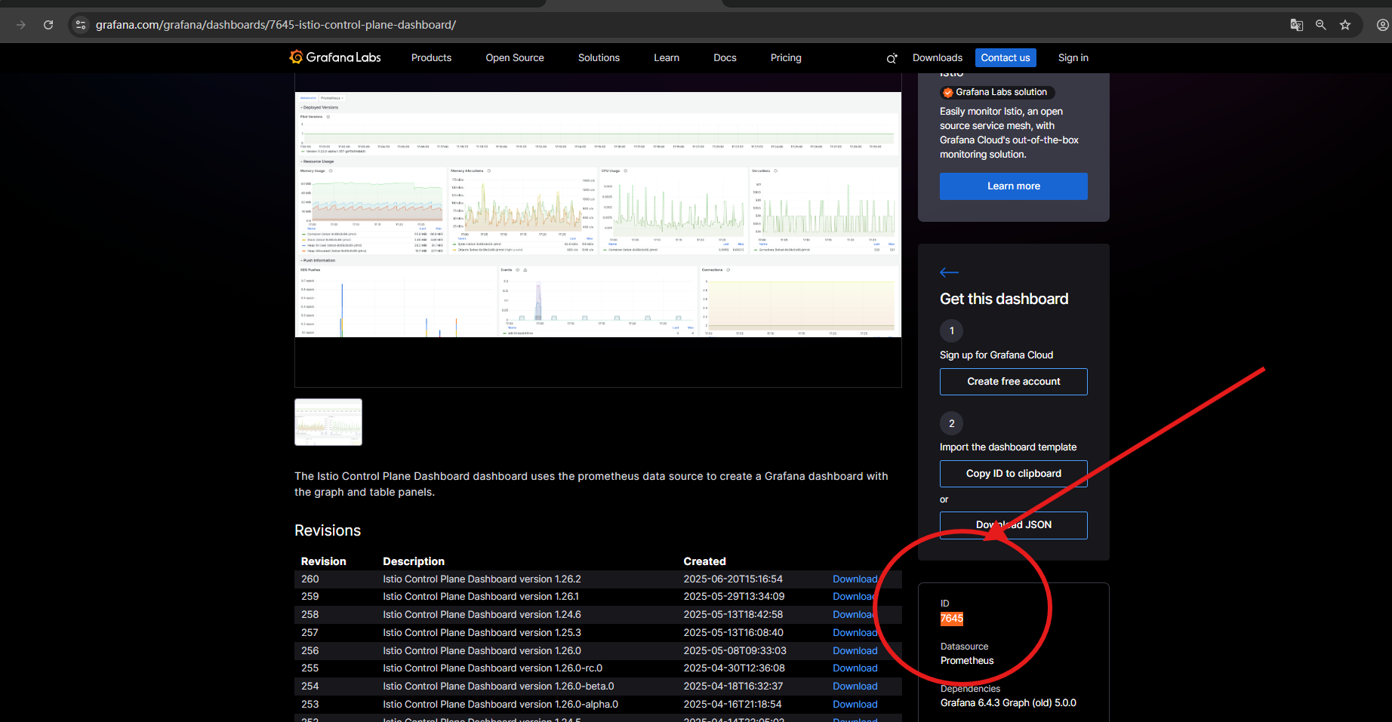
Task: Click the Contact us button
Action: click(x=1006, y=58)
